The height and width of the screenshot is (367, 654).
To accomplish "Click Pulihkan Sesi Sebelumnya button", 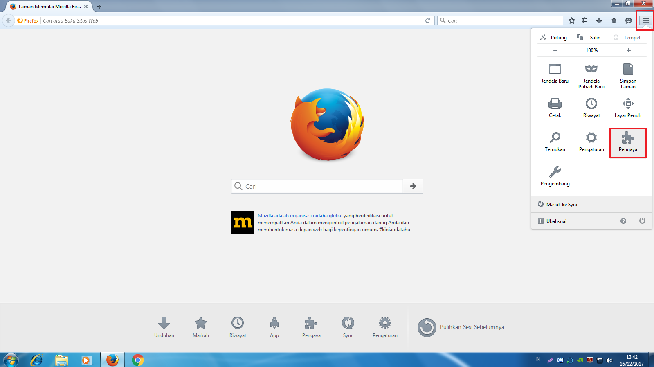I will click(x=461, y=327).
